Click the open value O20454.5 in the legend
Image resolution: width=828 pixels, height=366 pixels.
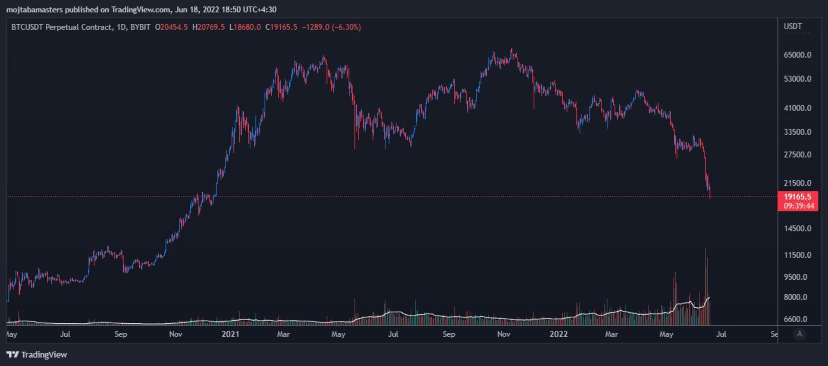click(x=171, y=27)
